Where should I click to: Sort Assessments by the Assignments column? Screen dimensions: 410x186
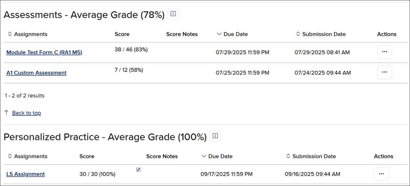coord(27,34)
